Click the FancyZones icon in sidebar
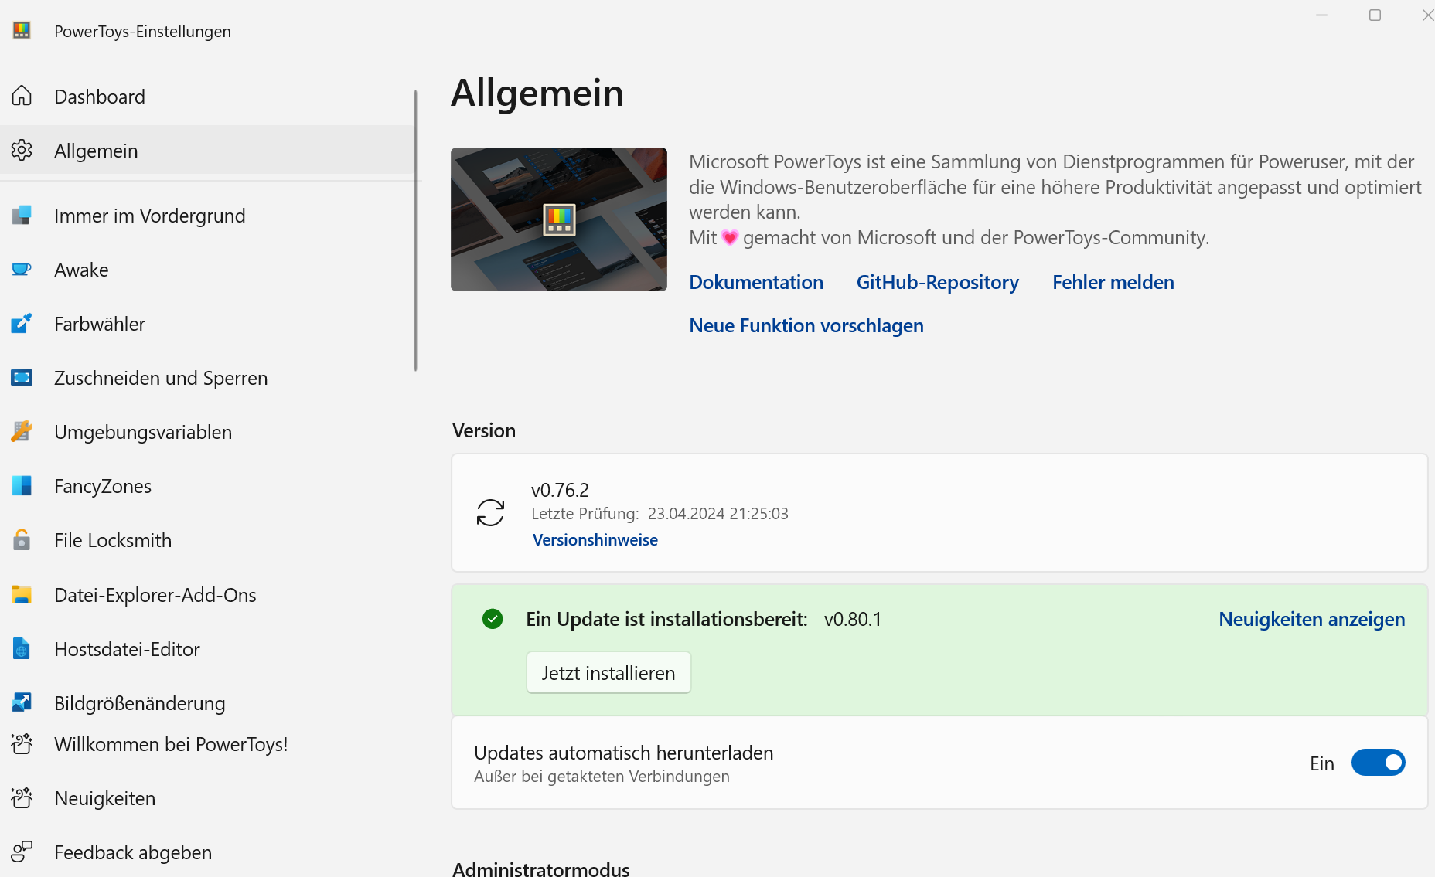 (22, 486)
